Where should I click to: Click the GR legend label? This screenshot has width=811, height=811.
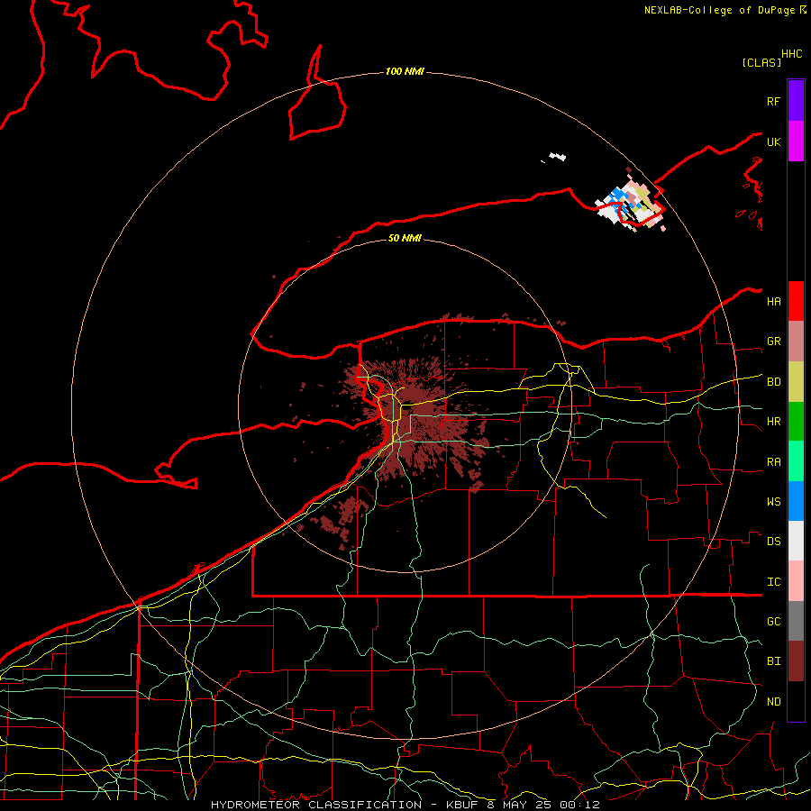(773, 342)
